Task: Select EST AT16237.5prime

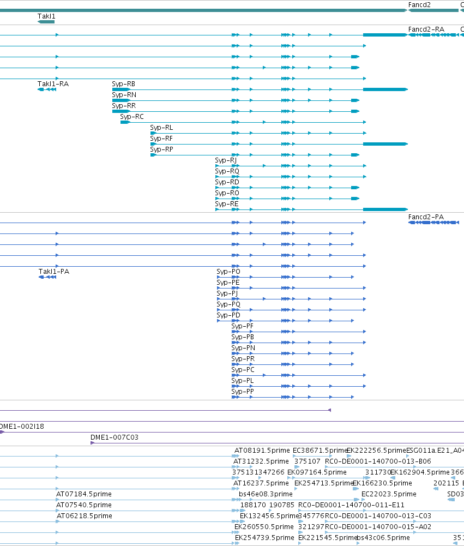Action: coord(261,483)
